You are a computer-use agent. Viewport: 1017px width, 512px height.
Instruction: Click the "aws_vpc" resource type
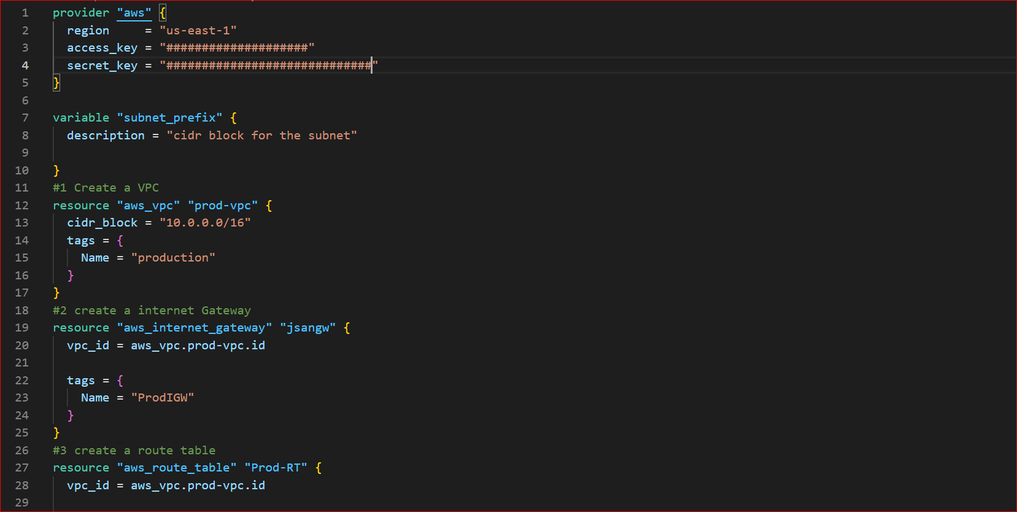(149, 205)
